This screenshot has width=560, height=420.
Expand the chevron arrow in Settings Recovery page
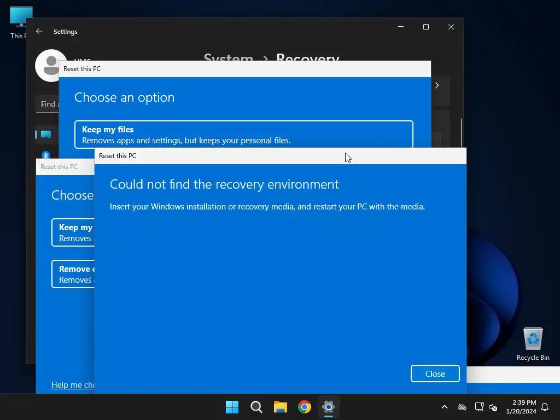pyautogui.click(x=437, y=85)
